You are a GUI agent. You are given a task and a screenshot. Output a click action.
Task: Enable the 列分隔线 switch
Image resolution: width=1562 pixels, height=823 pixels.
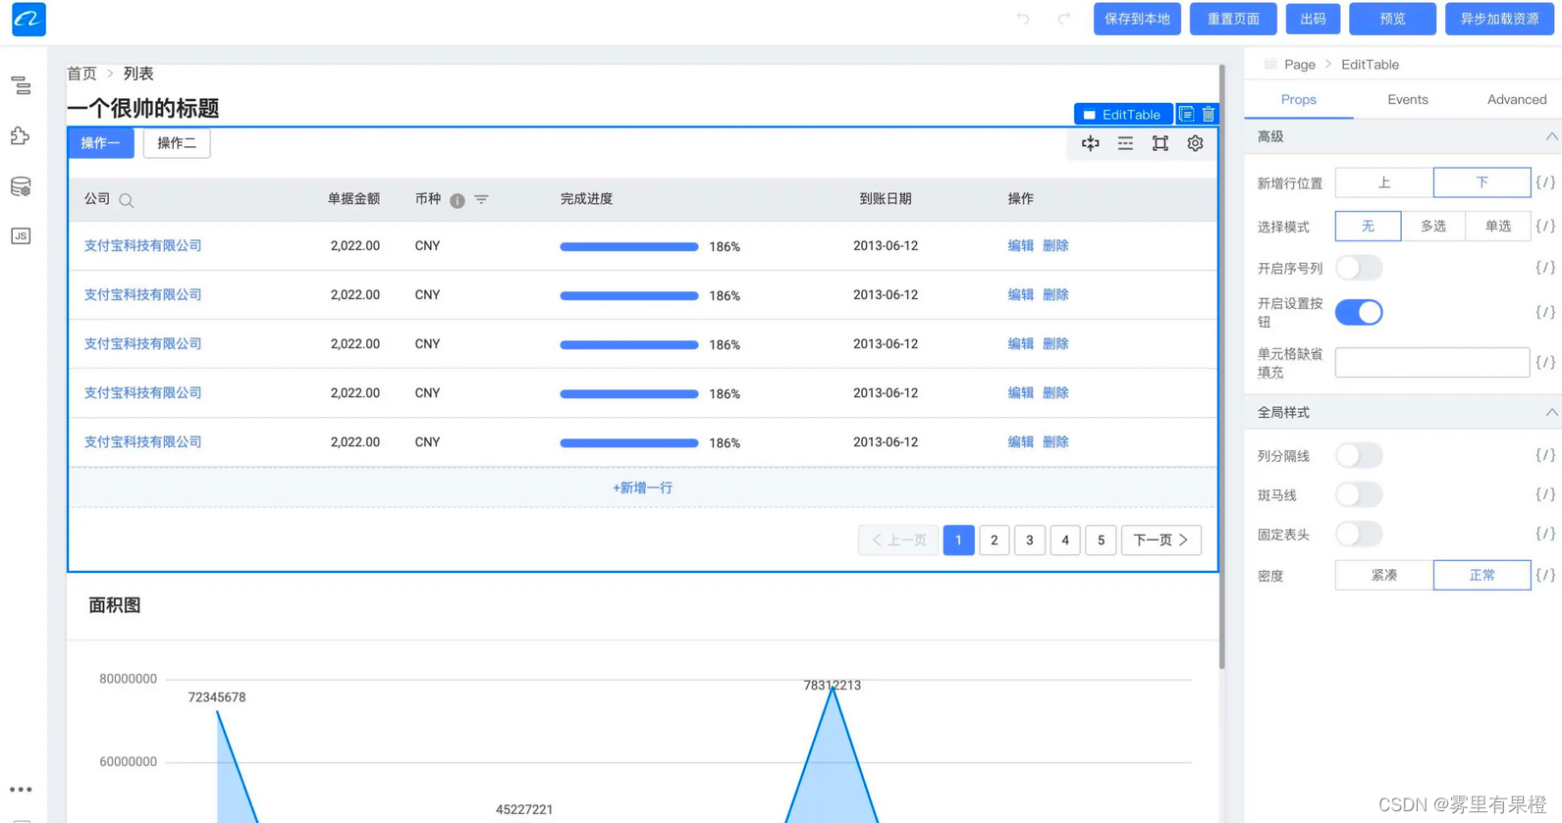click(x=1359, y=455)
